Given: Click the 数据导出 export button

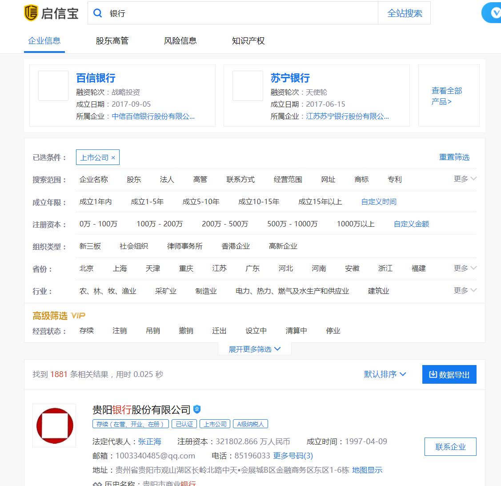Looking at the screenshot, I should click(449, 374).
